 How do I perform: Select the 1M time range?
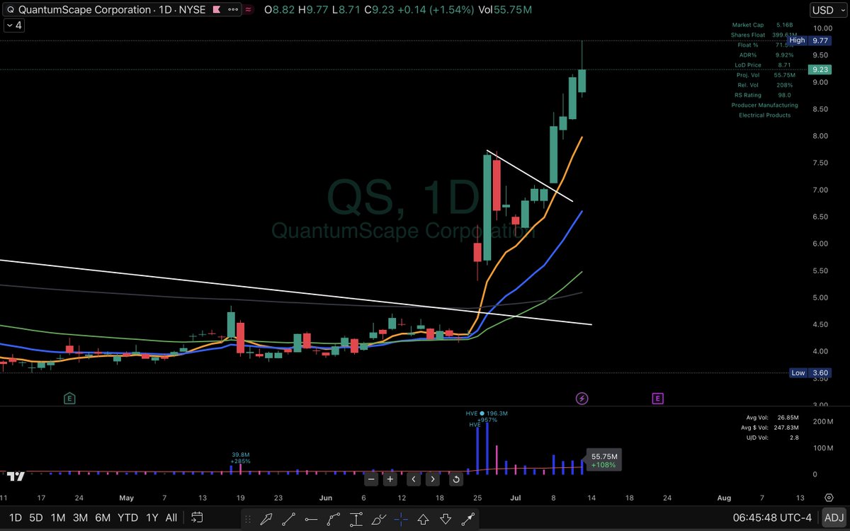59,518
